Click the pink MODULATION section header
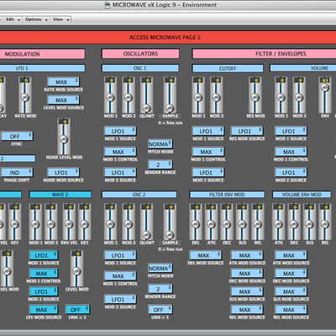The width and height of the screenshot is (336, 336). (42, 54)
